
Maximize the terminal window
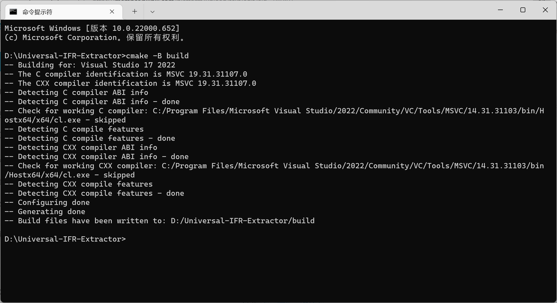point(523,10)
